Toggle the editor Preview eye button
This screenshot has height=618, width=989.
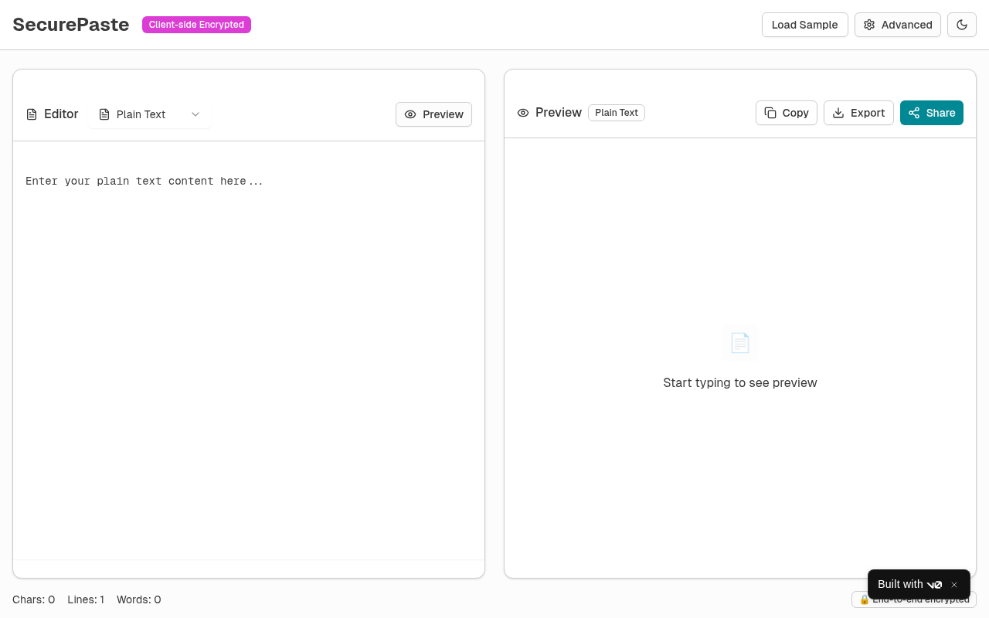433,114
